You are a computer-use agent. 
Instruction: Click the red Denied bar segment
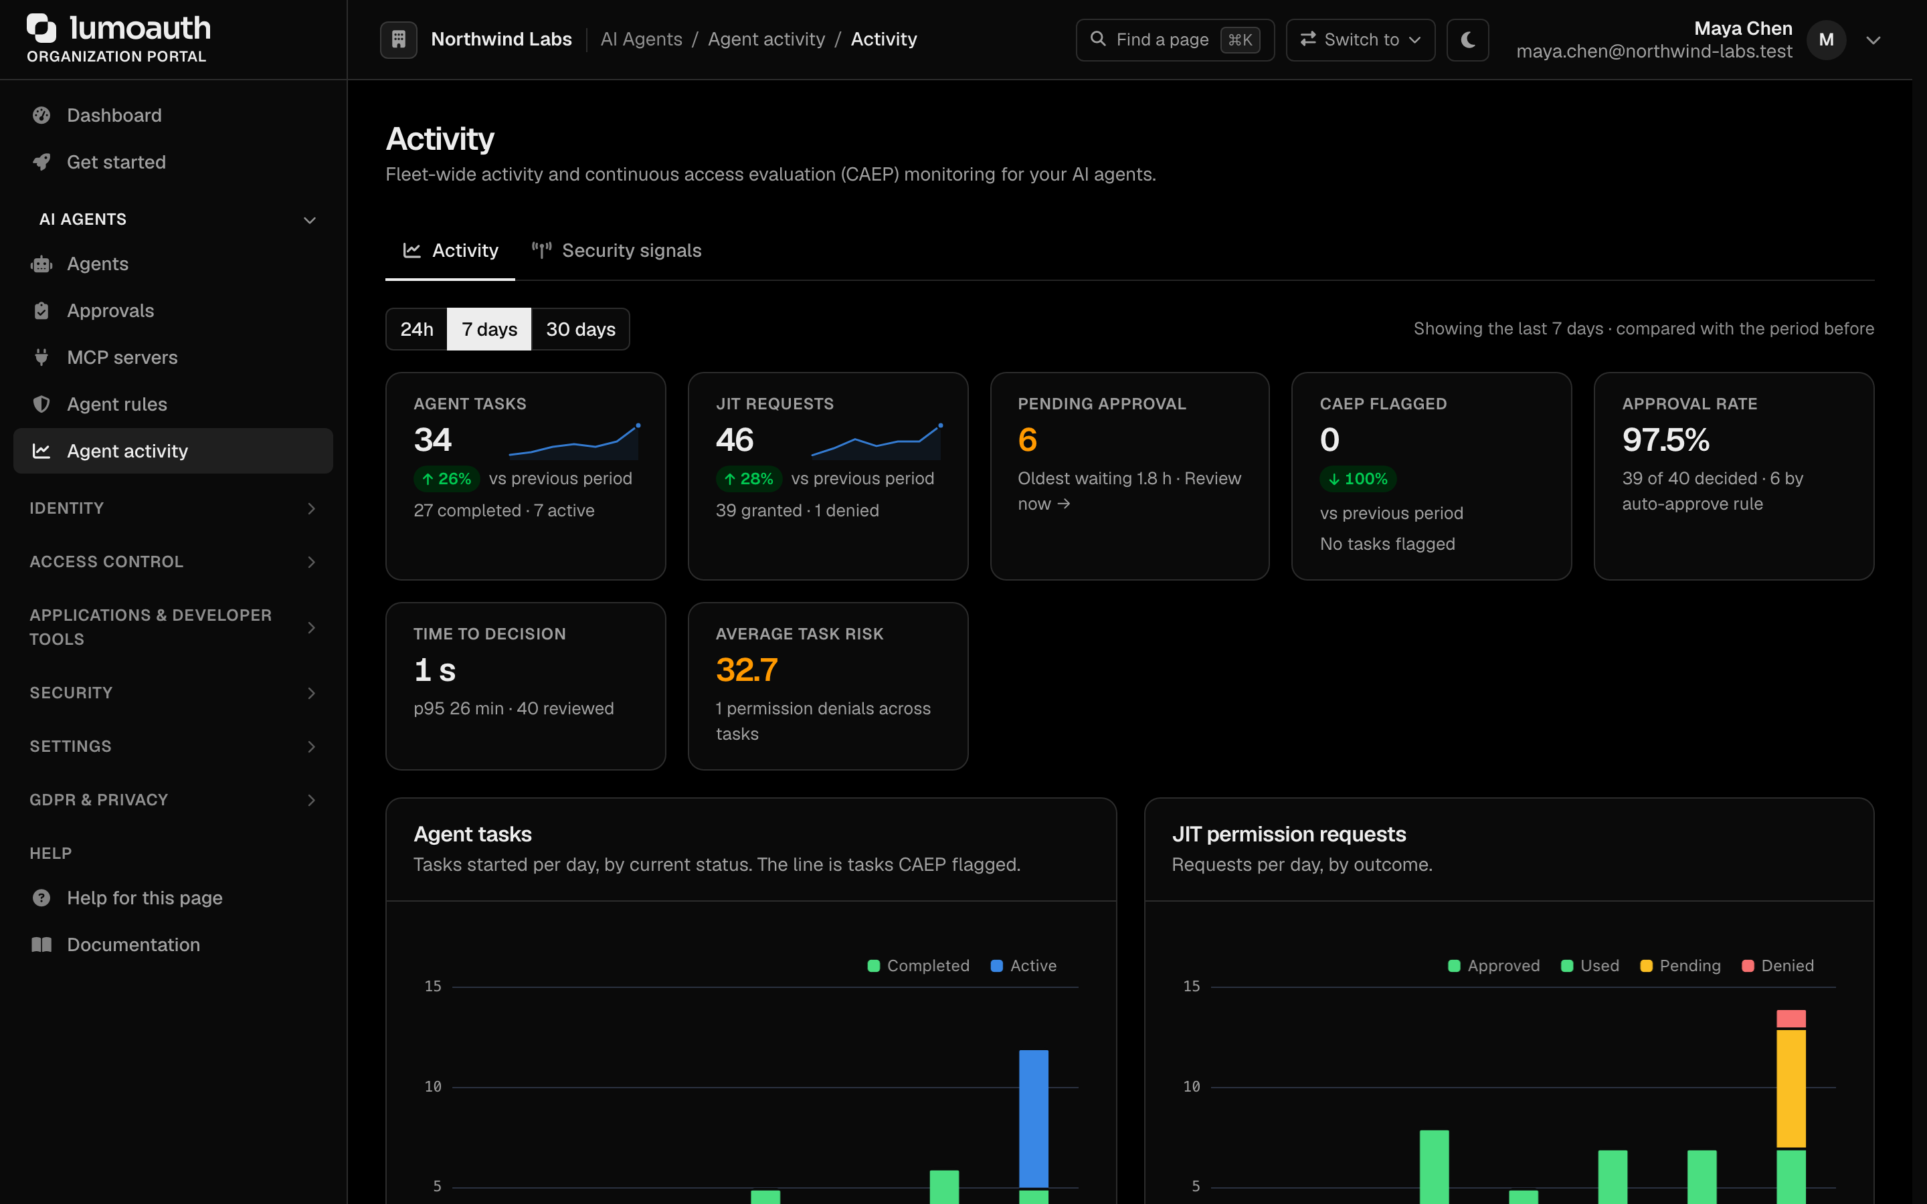point(1791,1019)
